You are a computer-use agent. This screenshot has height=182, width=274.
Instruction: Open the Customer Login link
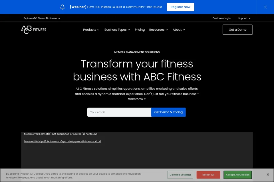(x=221, y=18)
